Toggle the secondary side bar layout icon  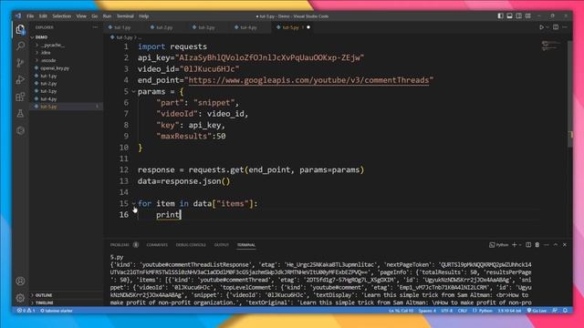(519, 16)
